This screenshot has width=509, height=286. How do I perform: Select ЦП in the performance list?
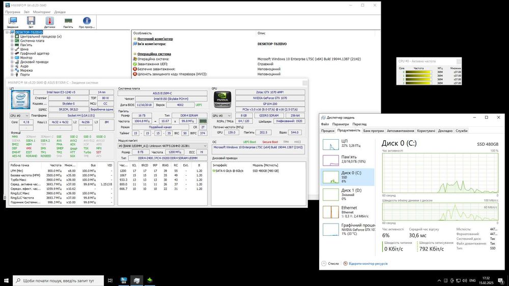[x=348, y=143]
